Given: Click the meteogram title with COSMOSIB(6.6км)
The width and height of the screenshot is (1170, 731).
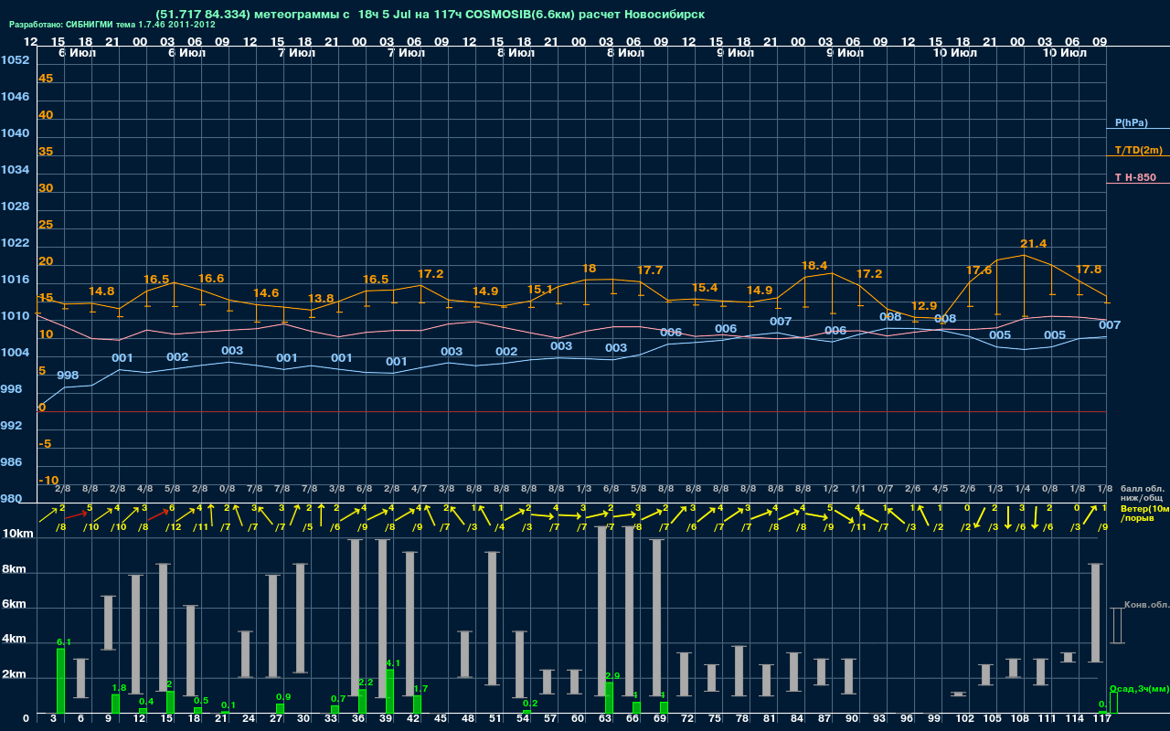Looking at the screenshot, I should coord(430,15).
